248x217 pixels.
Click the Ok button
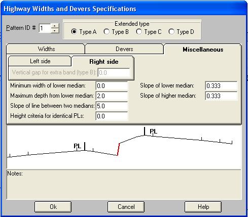pyautogui.click(x=53, y=207)
